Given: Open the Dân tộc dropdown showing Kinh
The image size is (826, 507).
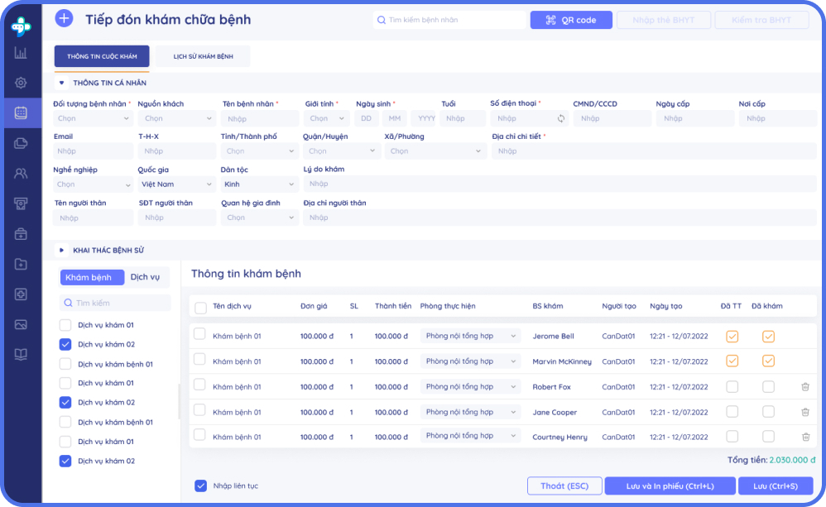Looking at the screenshot, I should (x=260, y=184).
